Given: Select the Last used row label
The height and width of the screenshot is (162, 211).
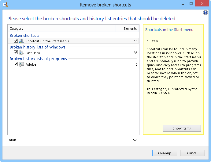Looking at the screenshot, I should 33,53.
